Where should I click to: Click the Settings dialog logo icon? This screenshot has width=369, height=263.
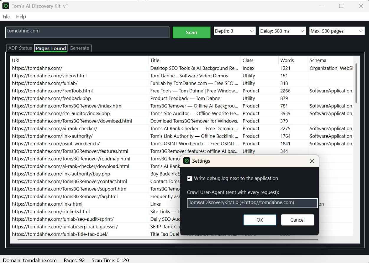[187, 161]
